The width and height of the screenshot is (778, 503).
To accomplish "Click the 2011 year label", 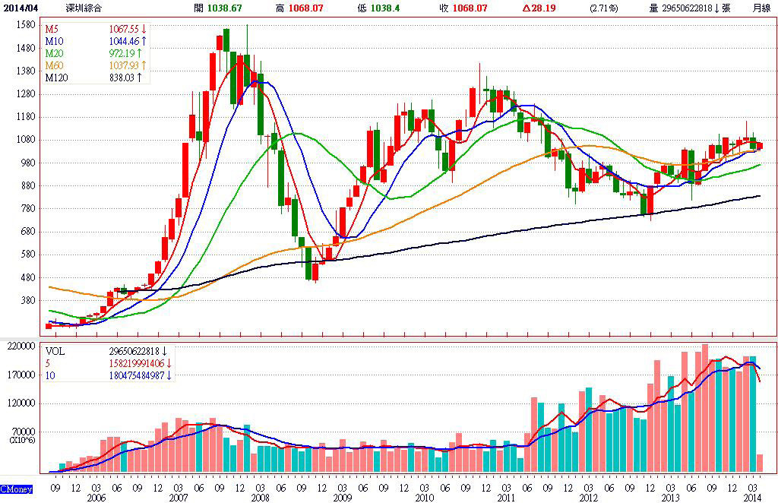I will pyautogui.click(x=506, y=498).
